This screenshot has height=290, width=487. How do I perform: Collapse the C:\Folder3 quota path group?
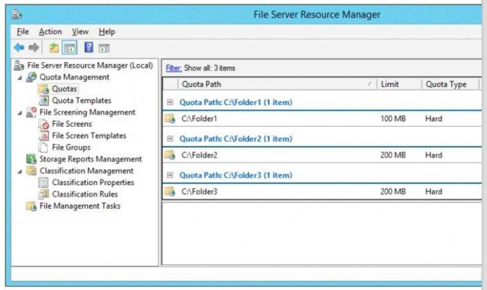point(170,175)
